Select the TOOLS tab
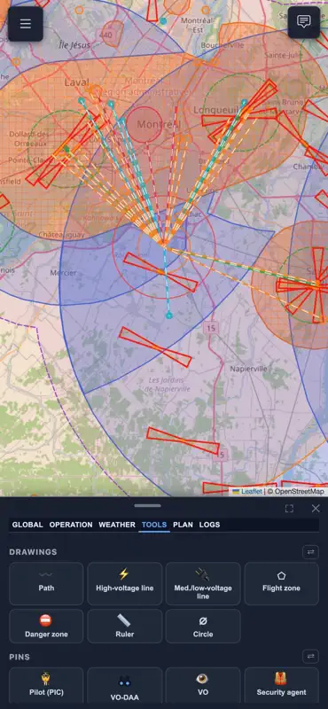 [154, 525]
